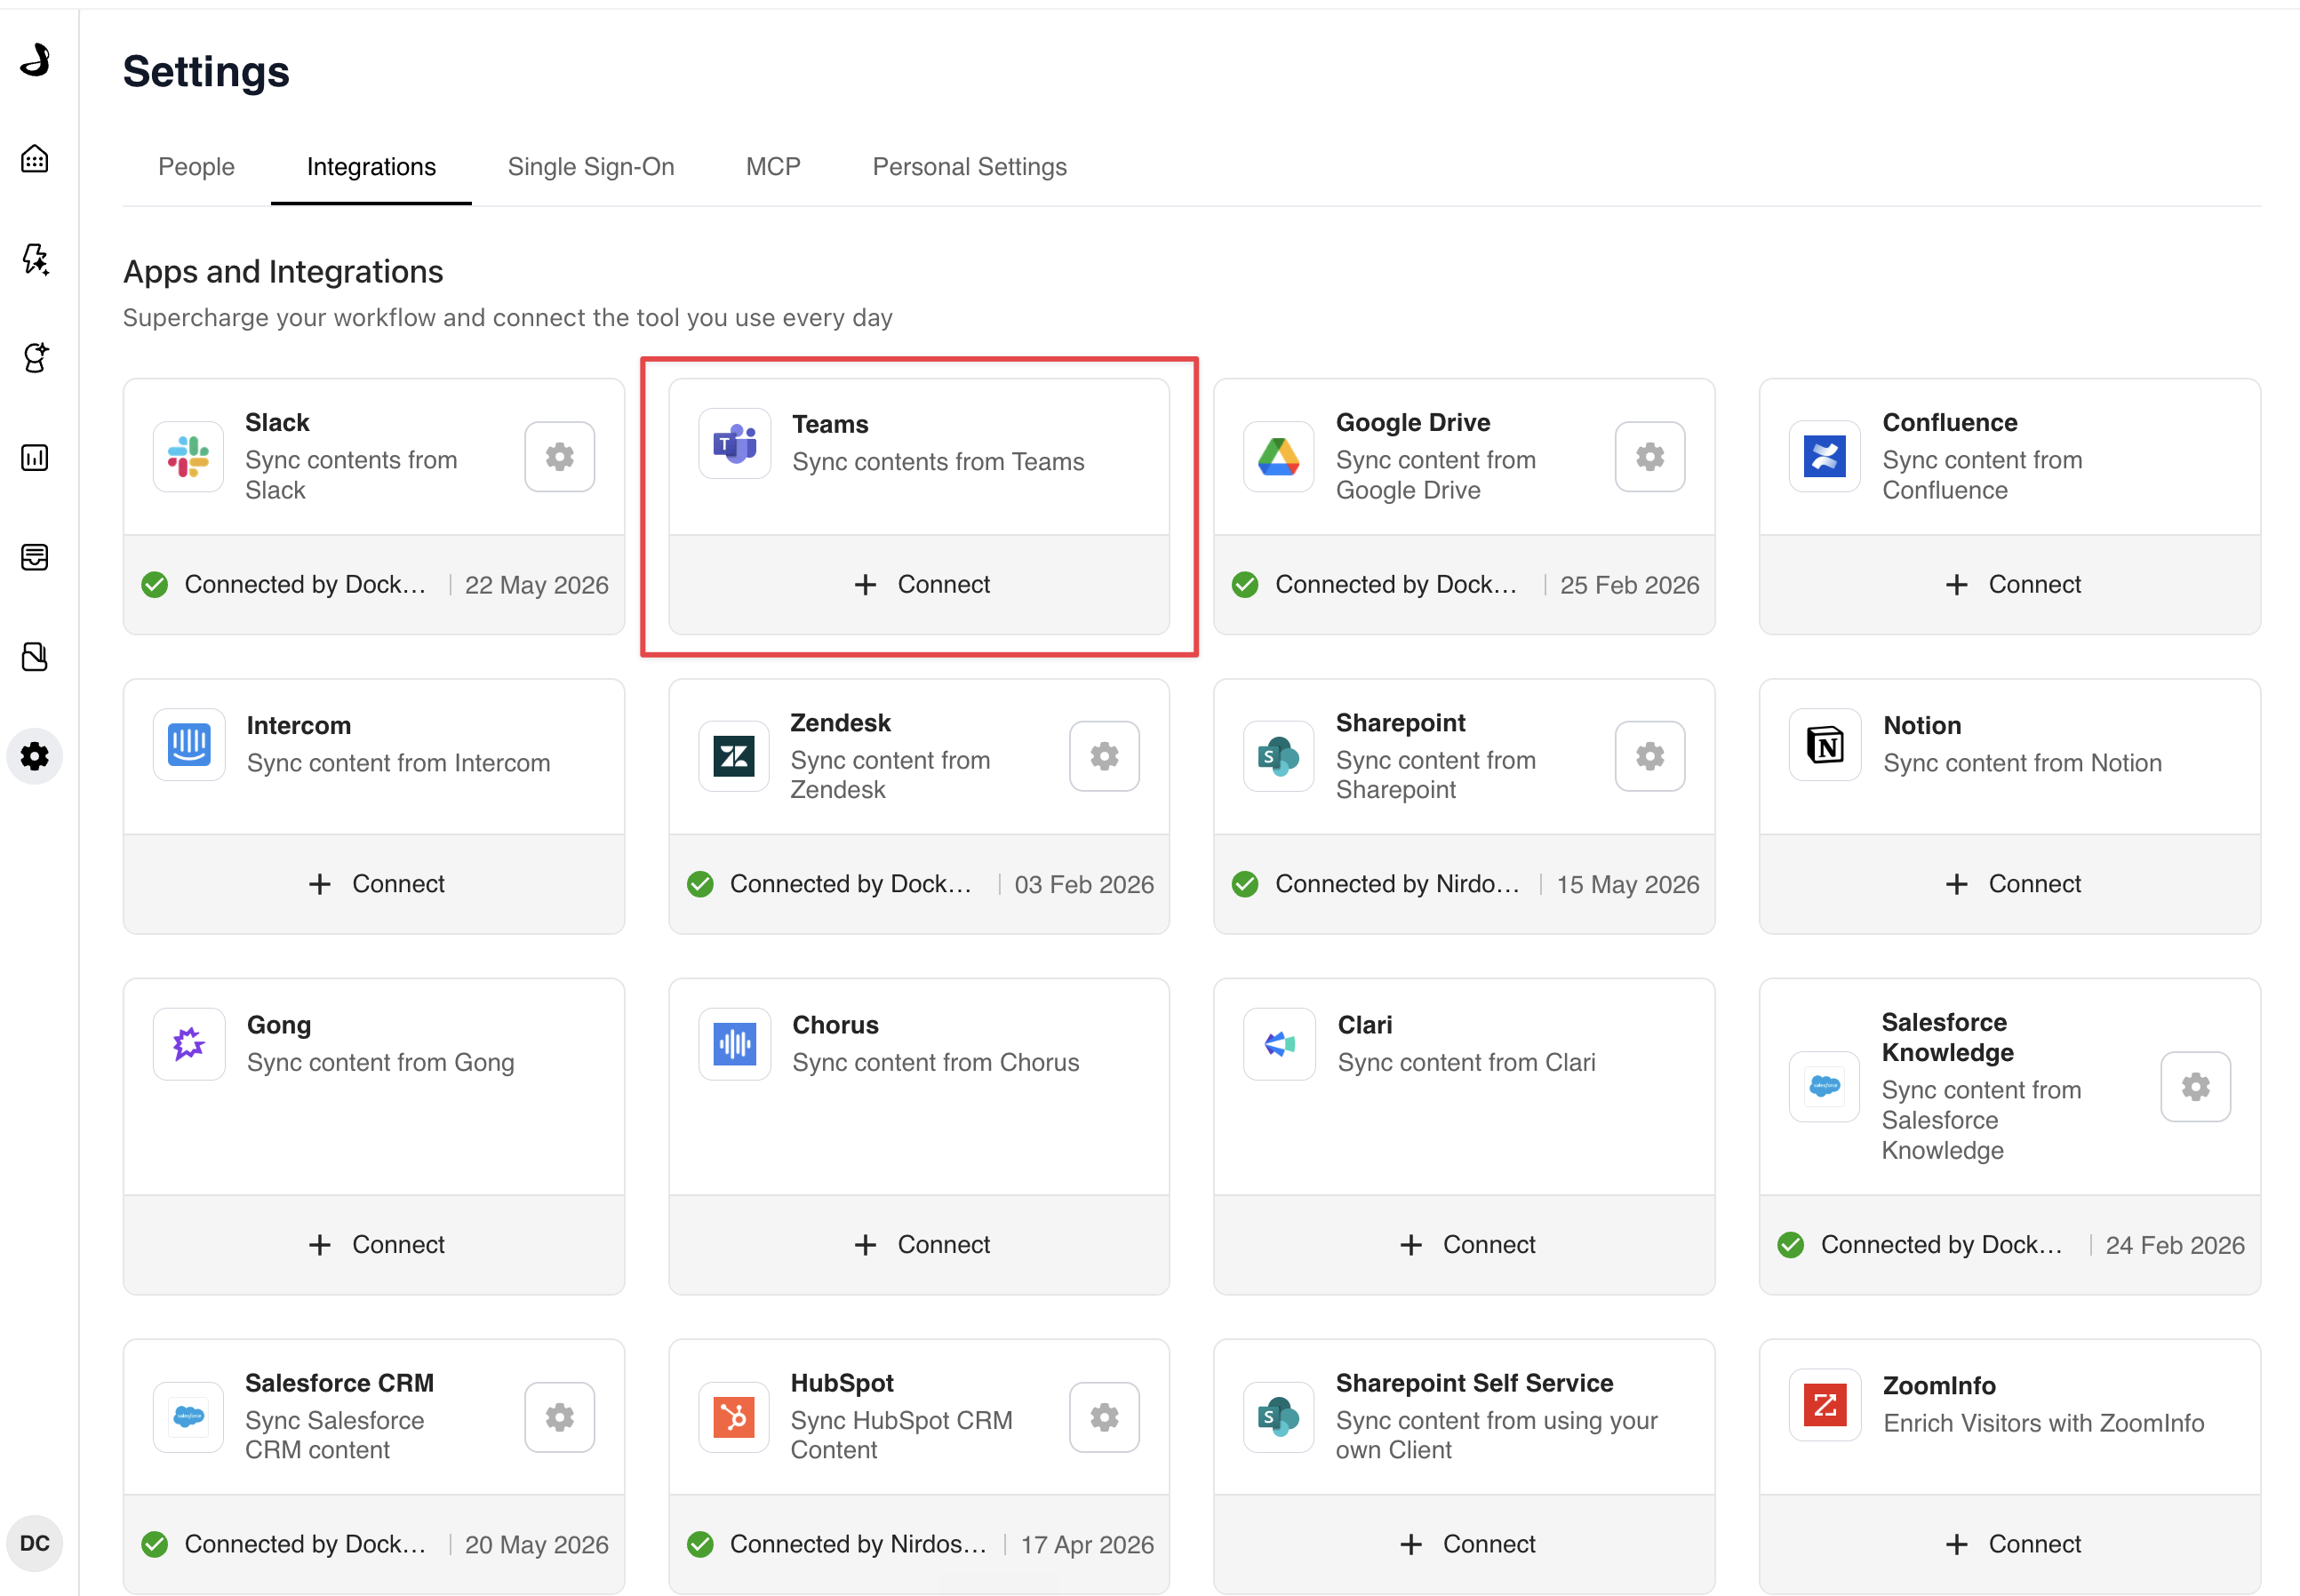Viewport: 2300px width, 1596px height.
Task: Open the chart analytics sidebar icon
Action: (x=35, y=458)
